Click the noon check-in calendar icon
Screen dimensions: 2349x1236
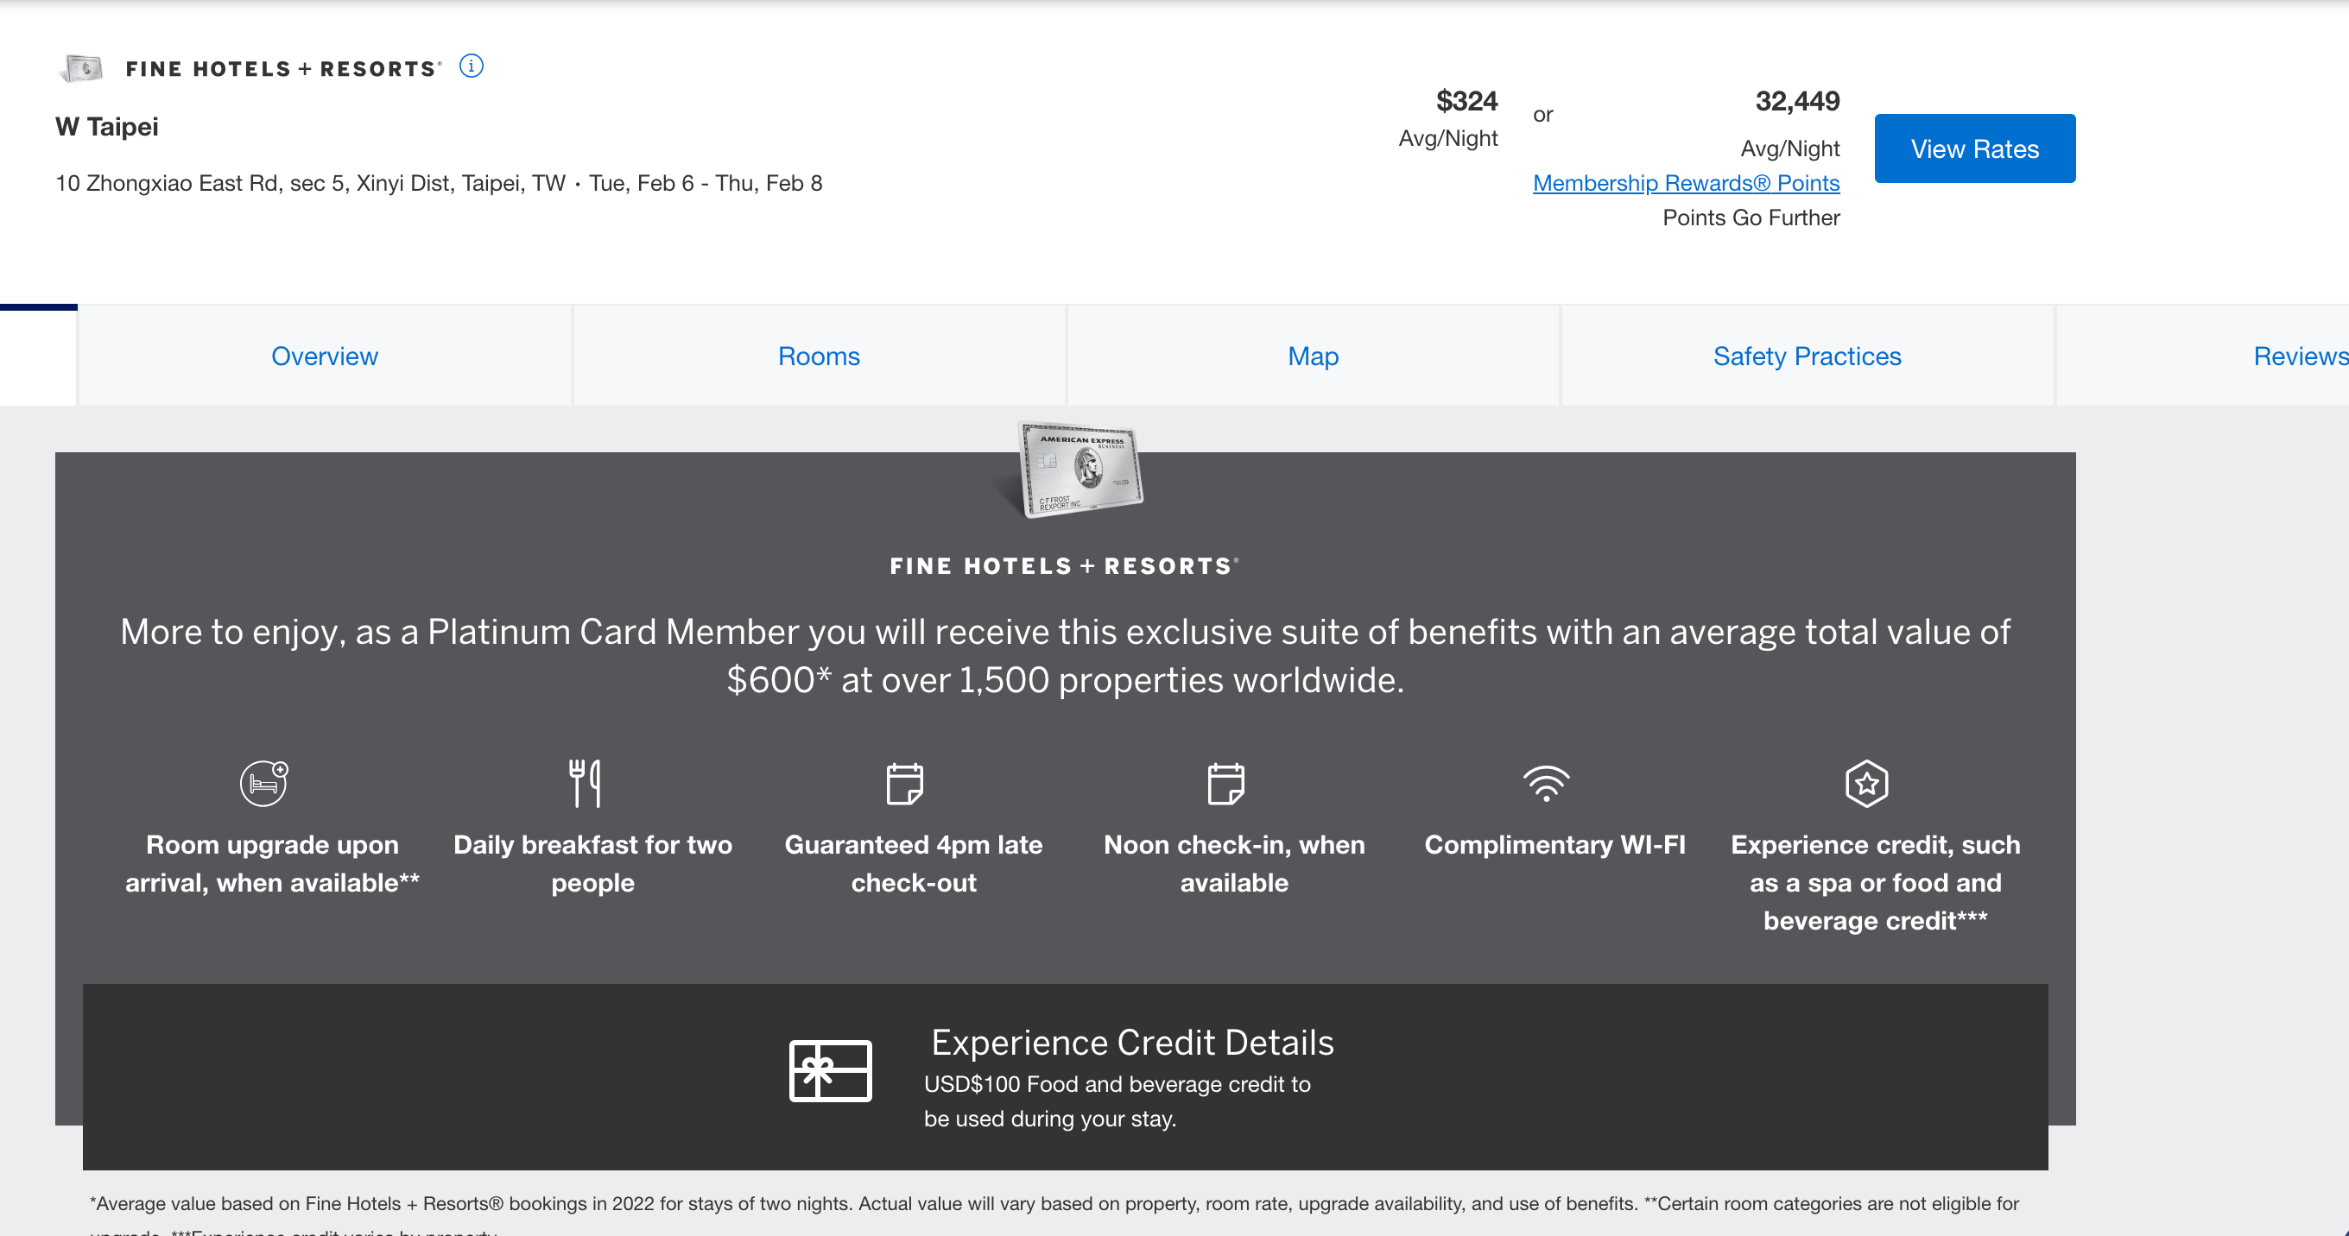[x=1225, y=784]
